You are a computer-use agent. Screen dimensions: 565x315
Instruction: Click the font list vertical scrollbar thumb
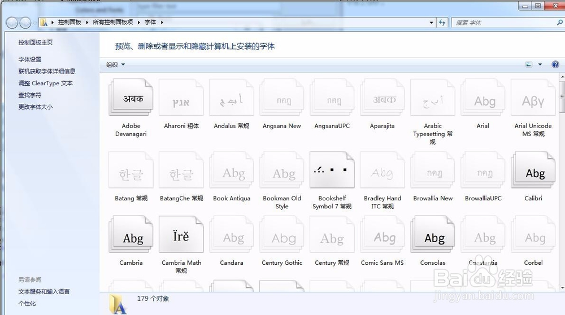(562, 97)
